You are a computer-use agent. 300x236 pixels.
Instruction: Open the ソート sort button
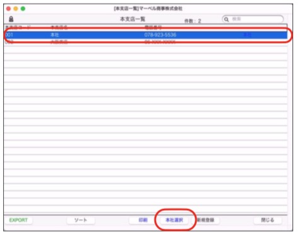click(x=81, y=220)
